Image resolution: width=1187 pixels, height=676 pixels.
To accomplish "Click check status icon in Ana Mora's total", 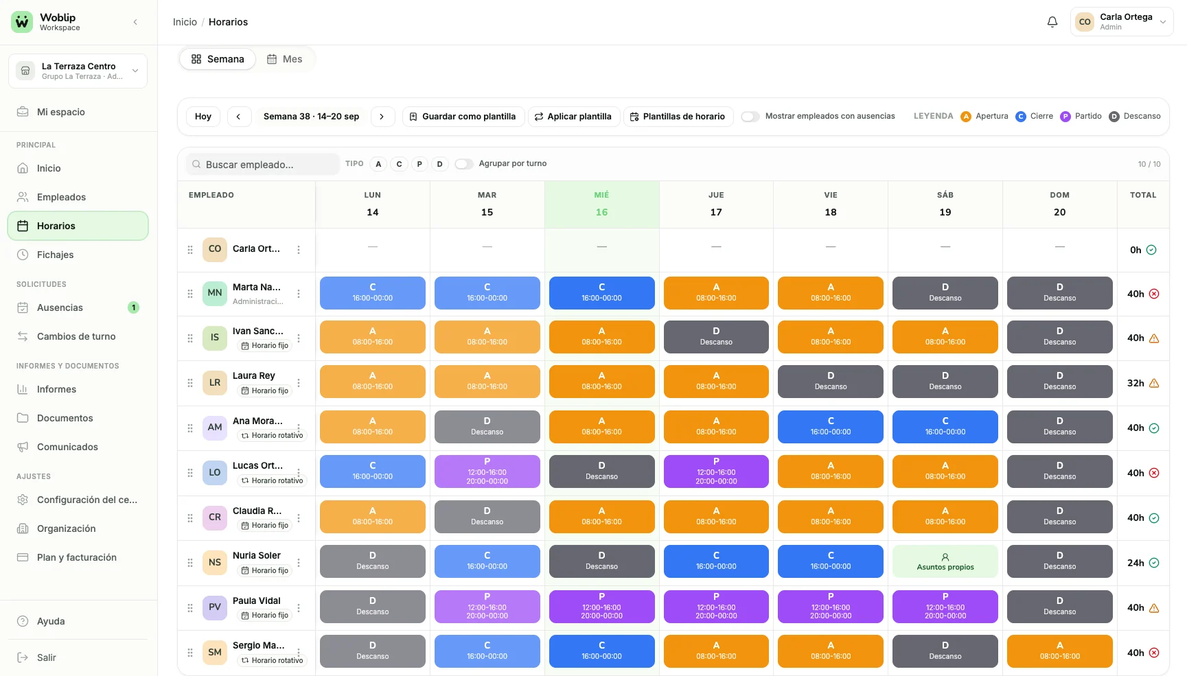I will pos(1154,428).
